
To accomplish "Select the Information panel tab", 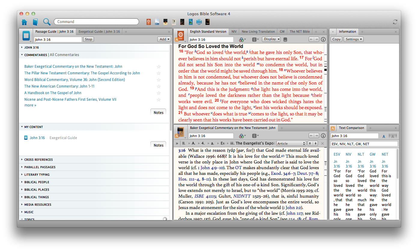I will pyautogui.click(x=347, y=31).
